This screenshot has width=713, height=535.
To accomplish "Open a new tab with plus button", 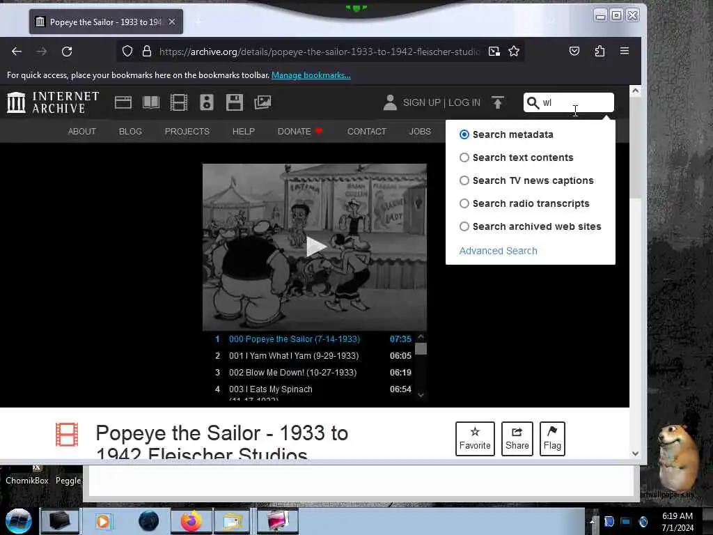I will 198,22.
